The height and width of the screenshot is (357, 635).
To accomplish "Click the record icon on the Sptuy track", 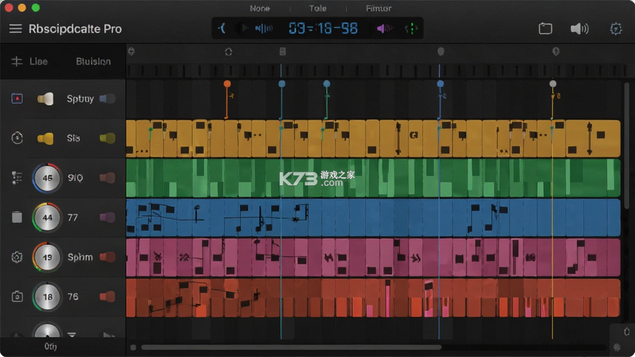I will pos(17,99).
